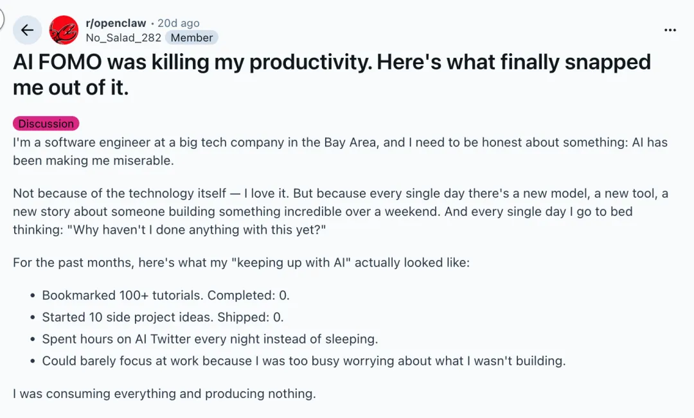Screen dimensions: 694x418
Task: Go back using the left arrow button
Action: 27,30
